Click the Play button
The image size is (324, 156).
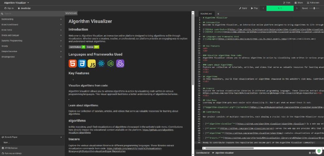[254, 8]
